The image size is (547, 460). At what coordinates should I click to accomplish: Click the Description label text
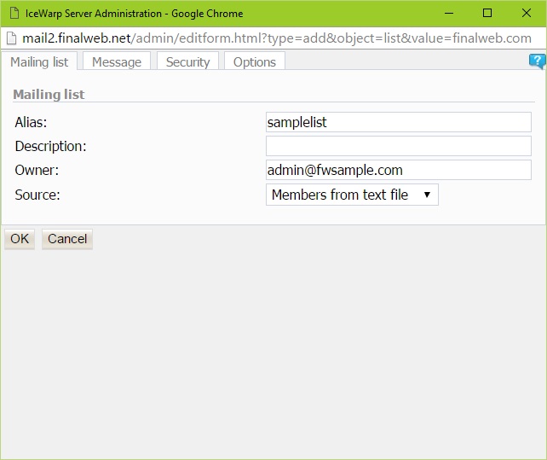click(50, 146)
